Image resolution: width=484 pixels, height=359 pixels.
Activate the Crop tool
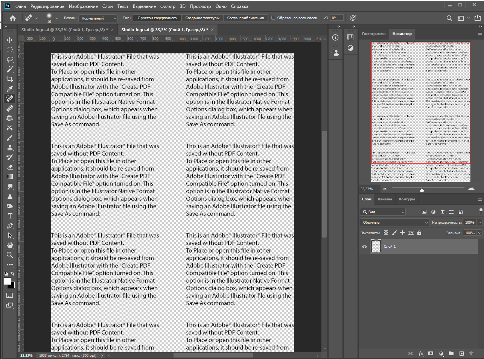tap(10, 79)
